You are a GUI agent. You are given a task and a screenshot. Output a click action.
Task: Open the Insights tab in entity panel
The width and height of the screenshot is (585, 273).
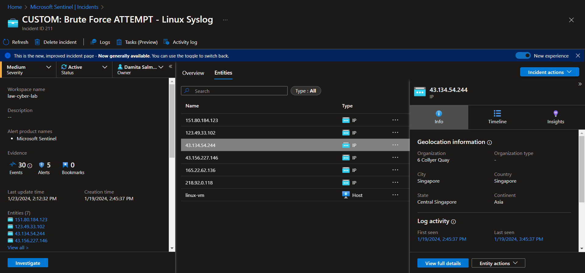click(555, 117)
